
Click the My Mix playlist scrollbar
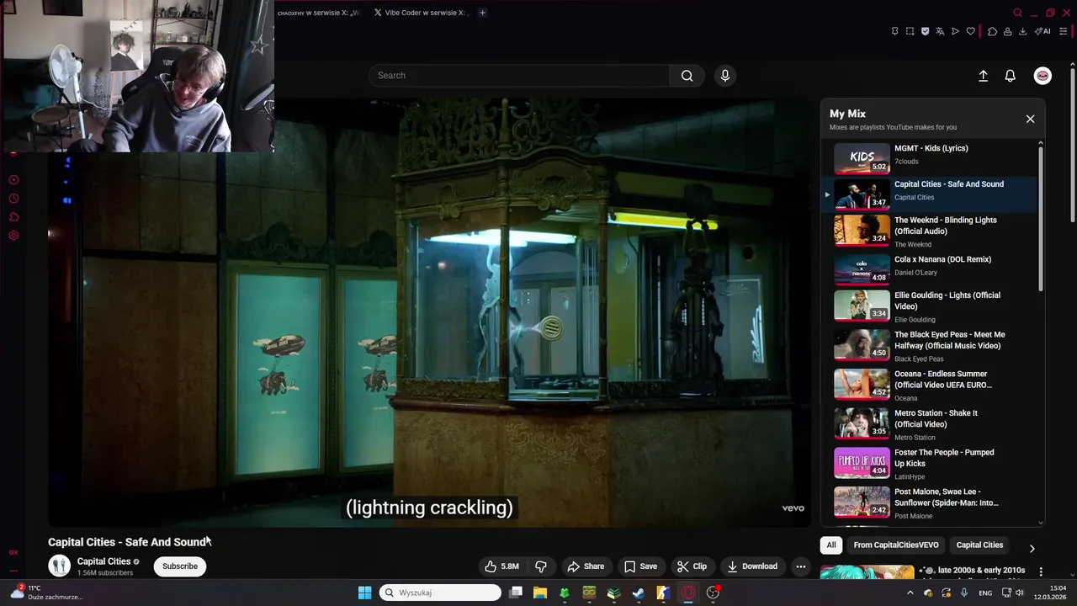point(1041,221)
